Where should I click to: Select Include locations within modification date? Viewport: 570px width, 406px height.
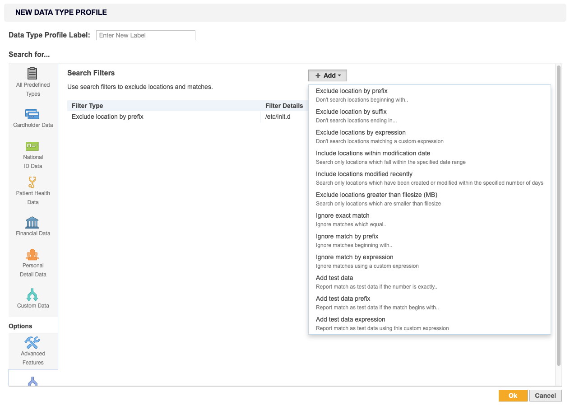(372, 153)
